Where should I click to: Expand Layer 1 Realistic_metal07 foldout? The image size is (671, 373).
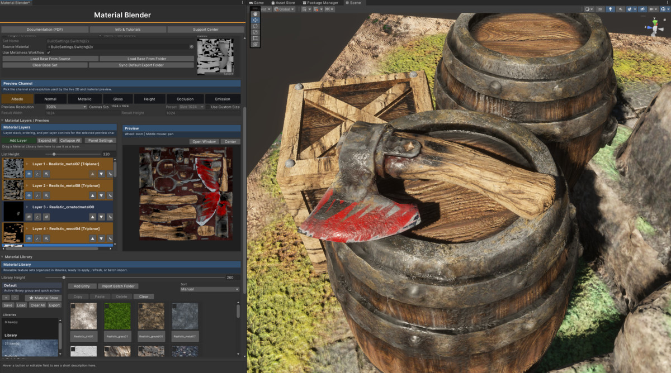27,164
